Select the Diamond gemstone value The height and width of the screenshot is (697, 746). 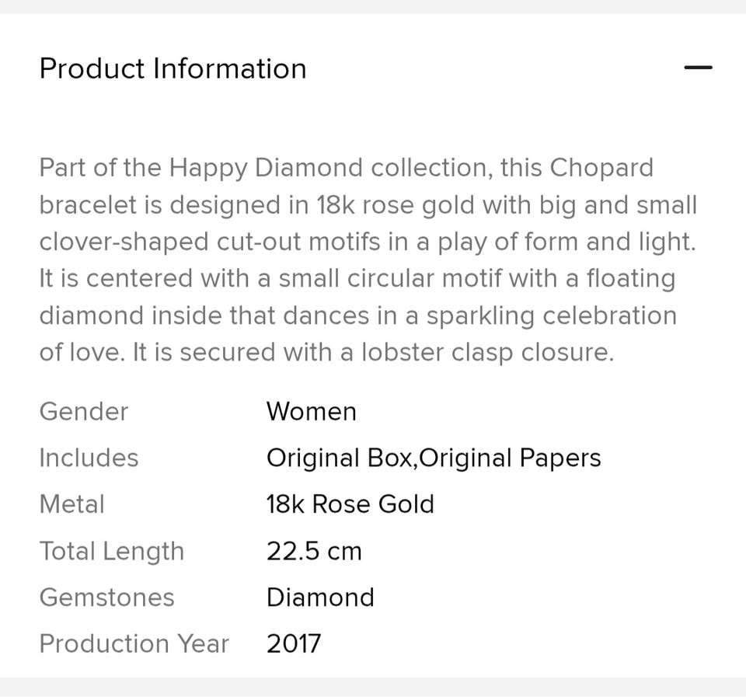click(x=320, y=598)
